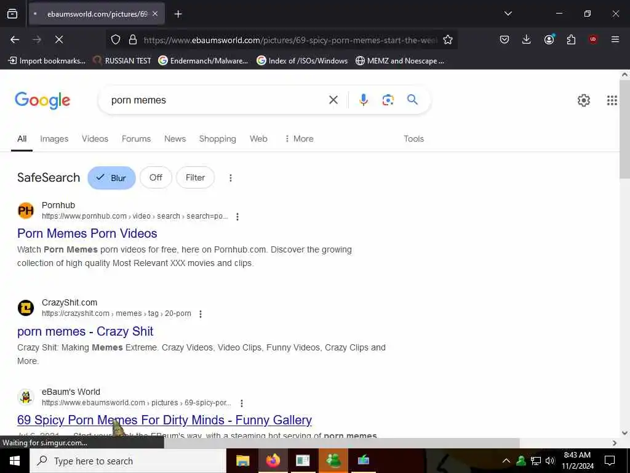Screen dimensions: 630x473
Task: Open three-dot menu for eBaum's World result
Action: 241,403
